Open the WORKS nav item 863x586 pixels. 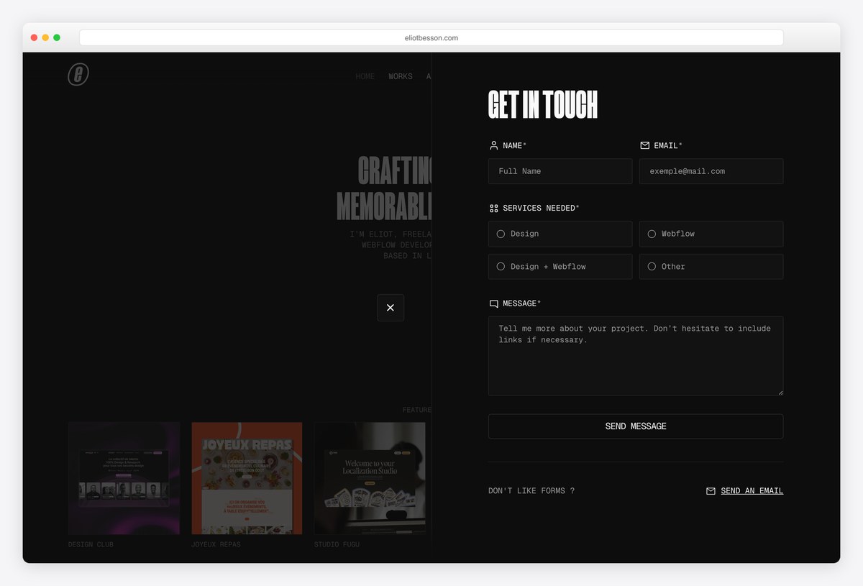click(401, 76)
